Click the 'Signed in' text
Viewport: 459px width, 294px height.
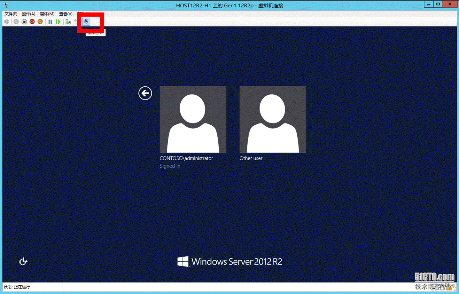(x=170, y=166)
